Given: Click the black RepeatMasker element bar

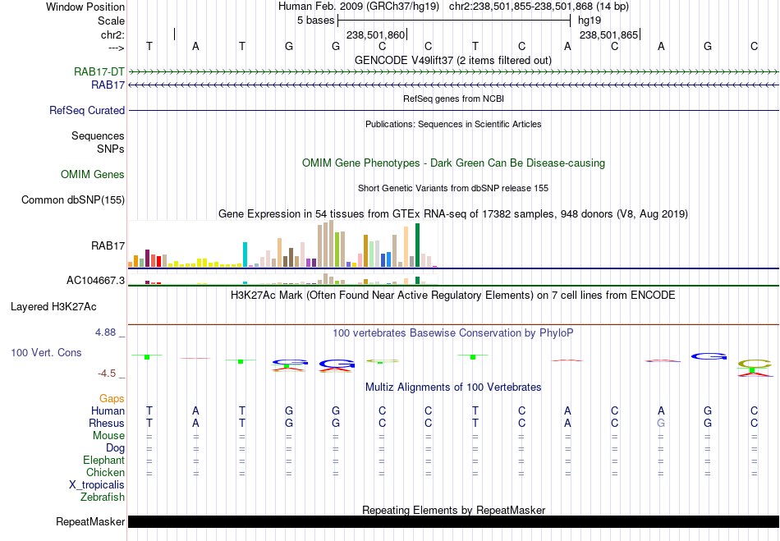Looking at the screenshot, I should pos(453,521).
